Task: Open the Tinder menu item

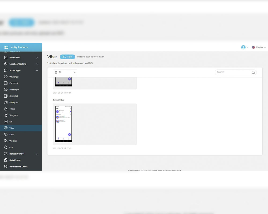Action: 12,109
